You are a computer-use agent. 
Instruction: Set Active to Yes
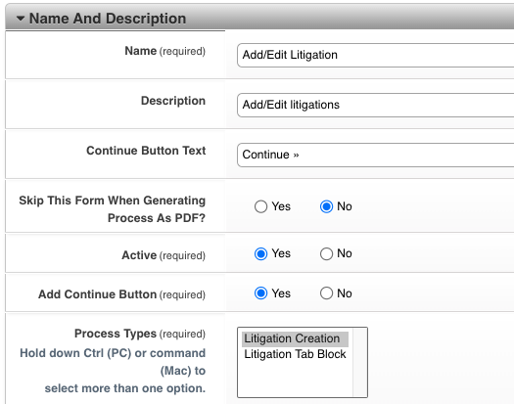(261, 254)
